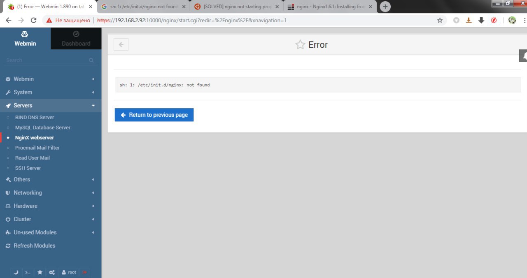
Task: Click the gray circle dropdown extension icon
Action: [x=456, y=20]
